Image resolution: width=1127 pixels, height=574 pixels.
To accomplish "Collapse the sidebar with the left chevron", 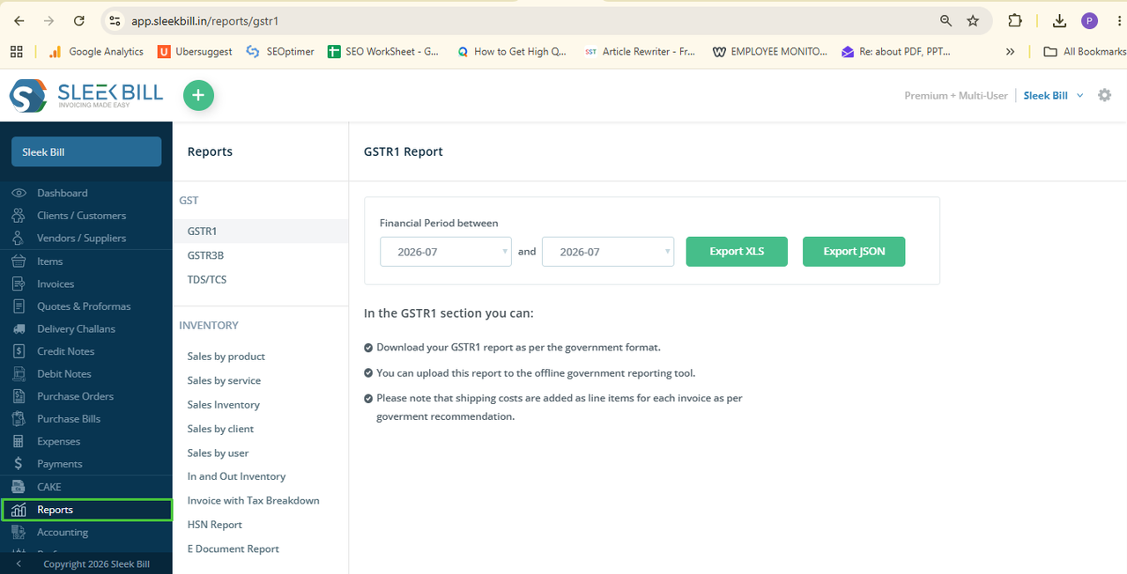I will [x=19, y=564].
